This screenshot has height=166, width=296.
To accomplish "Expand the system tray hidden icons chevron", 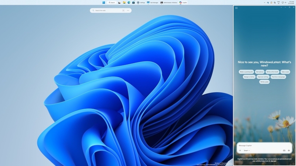I will click(x=265, y=3).
